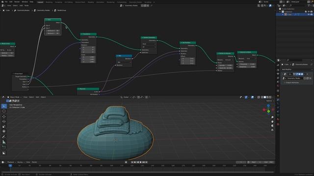Expand the Output Attributes panel
The height and width of the screenshot is (176, 314).
(x=292, y=83)
